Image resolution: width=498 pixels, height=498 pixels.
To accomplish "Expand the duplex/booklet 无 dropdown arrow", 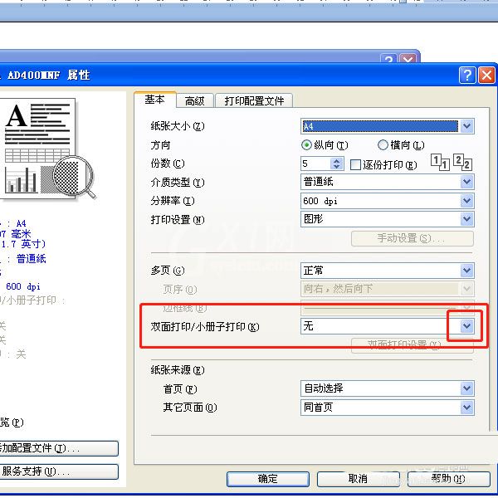I will coord(466,326).
